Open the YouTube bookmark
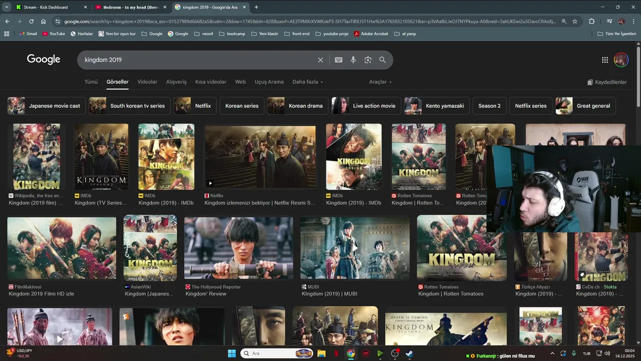 54,34
